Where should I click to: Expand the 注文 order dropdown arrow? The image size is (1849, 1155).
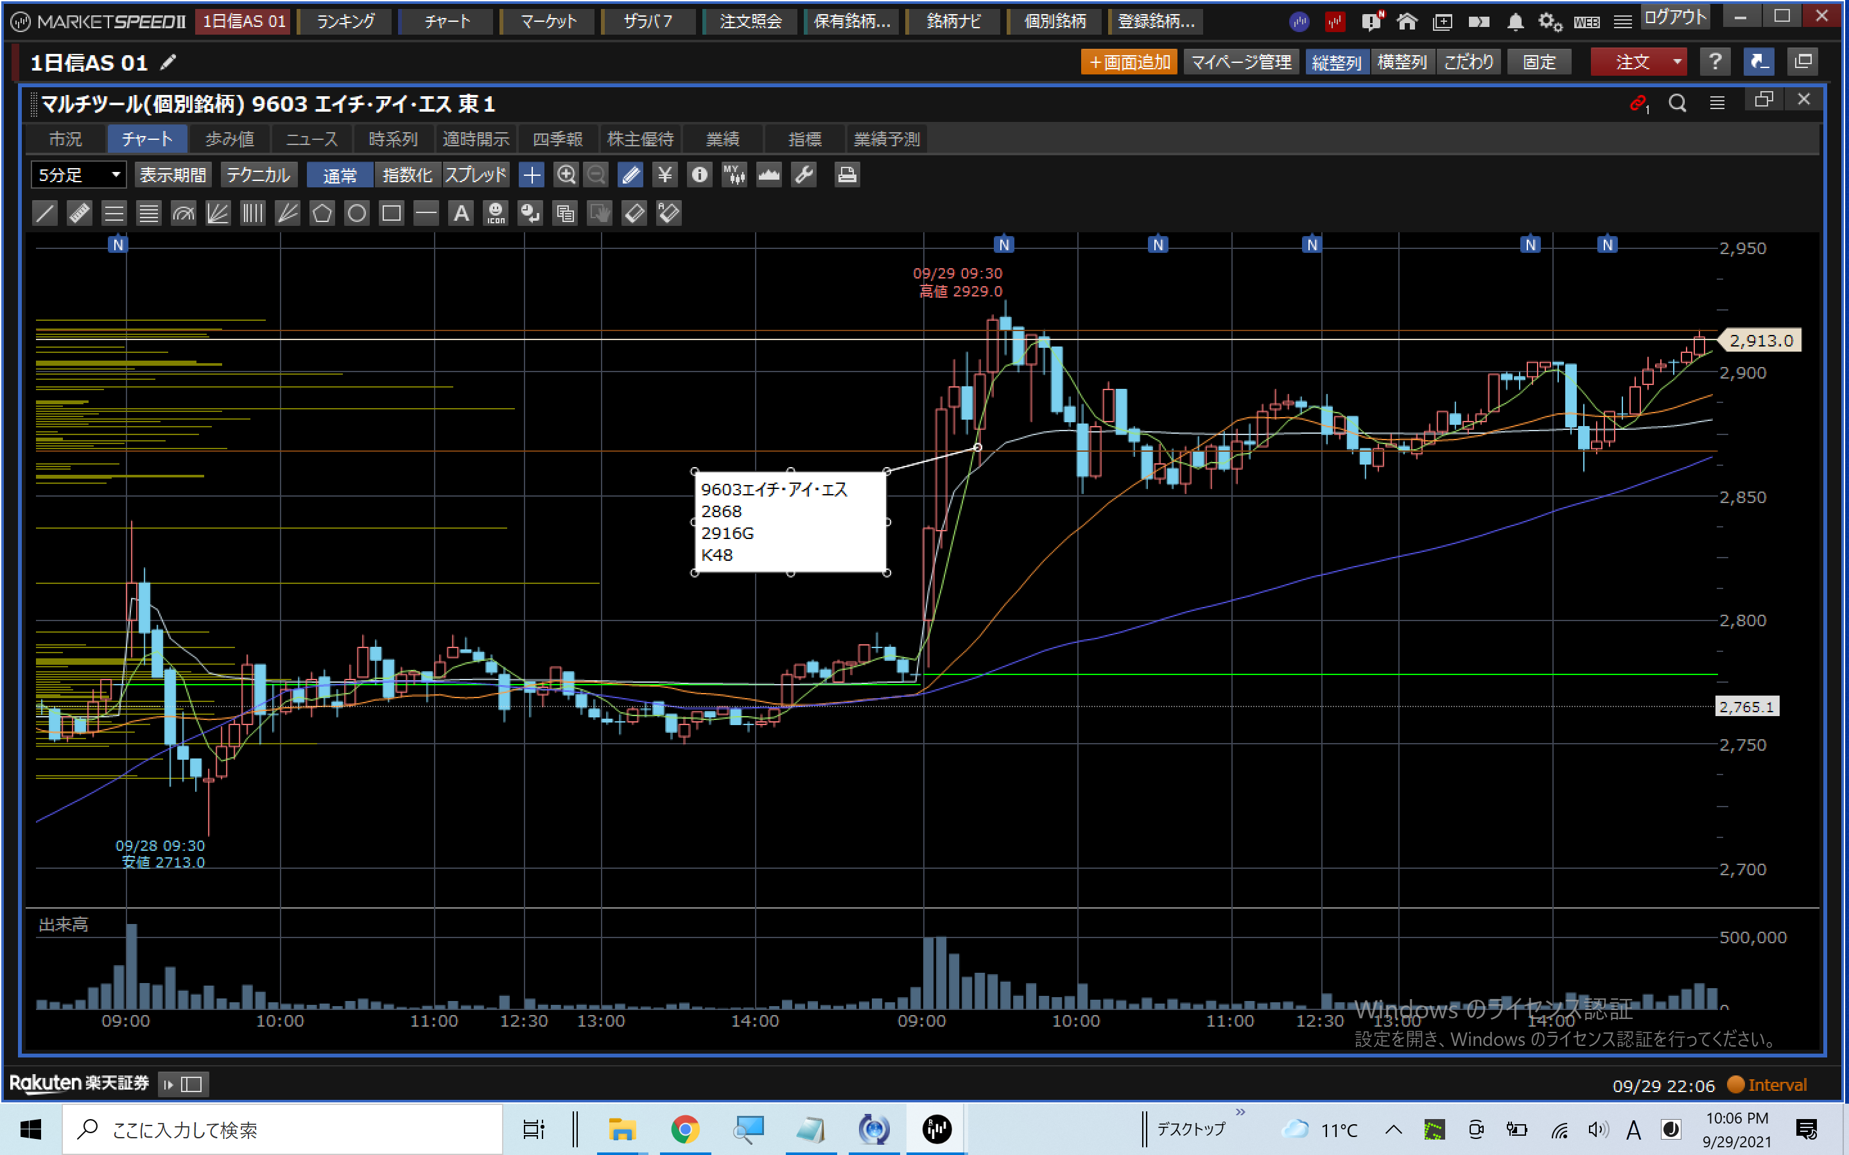(1676, 62)
